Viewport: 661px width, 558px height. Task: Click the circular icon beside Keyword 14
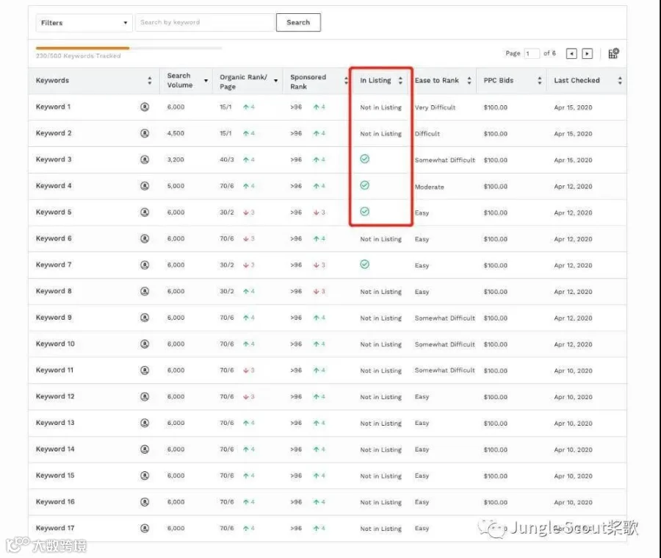(x=145, y=449)
